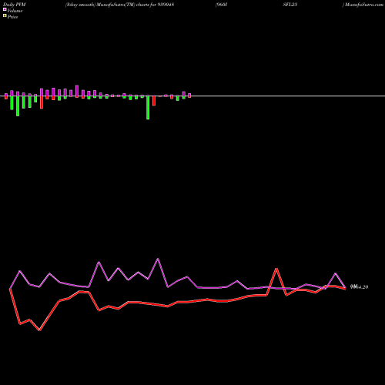
Task: Click the Volume legend label
Action: [x=15, y=11]
